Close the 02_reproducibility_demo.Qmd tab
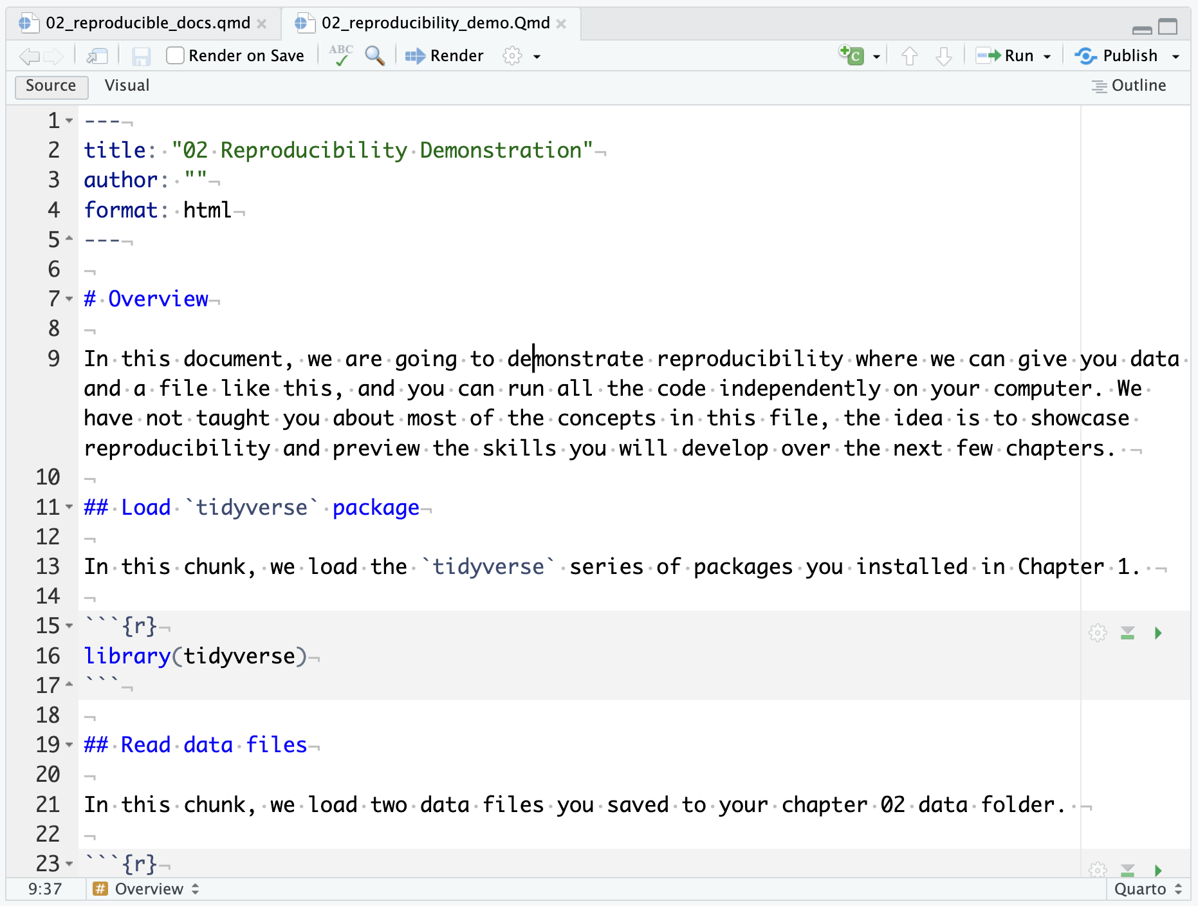Image resolution: width=1198 pixels, height=906 pixels. pyautogui.click(x=561, y=24)
